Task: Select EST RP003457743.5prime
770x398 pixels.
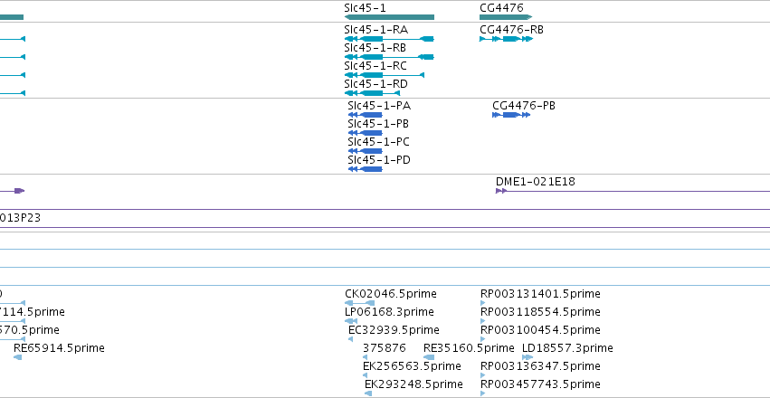Action: tap(540, 384)
